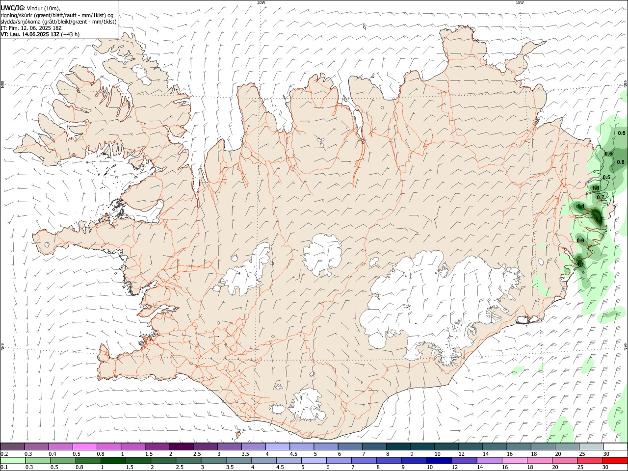Select the medium green swatch labeled 0.5 in bottom legend

(62, 461)
